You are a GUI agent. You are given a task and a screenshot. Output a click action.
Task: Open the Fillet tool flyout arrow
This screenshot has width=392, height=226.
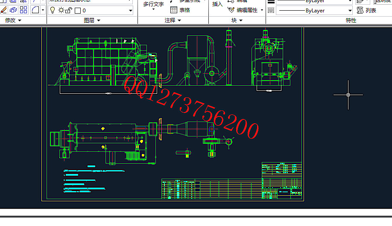[x=43, y=10]
